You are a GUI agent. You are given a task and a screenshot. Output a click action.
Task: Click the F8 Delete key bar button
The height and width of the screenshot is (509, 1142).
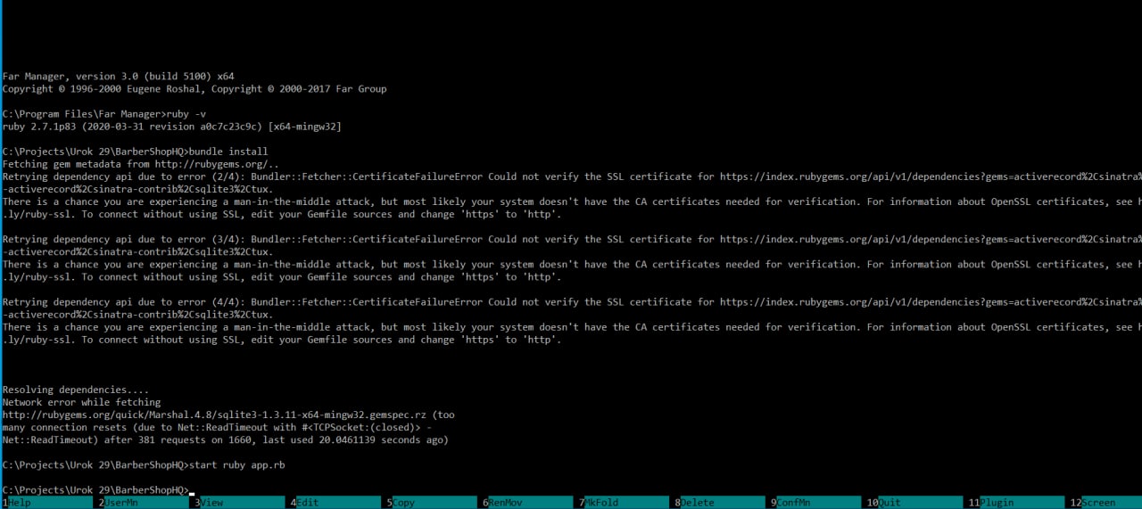coord(724,503)
